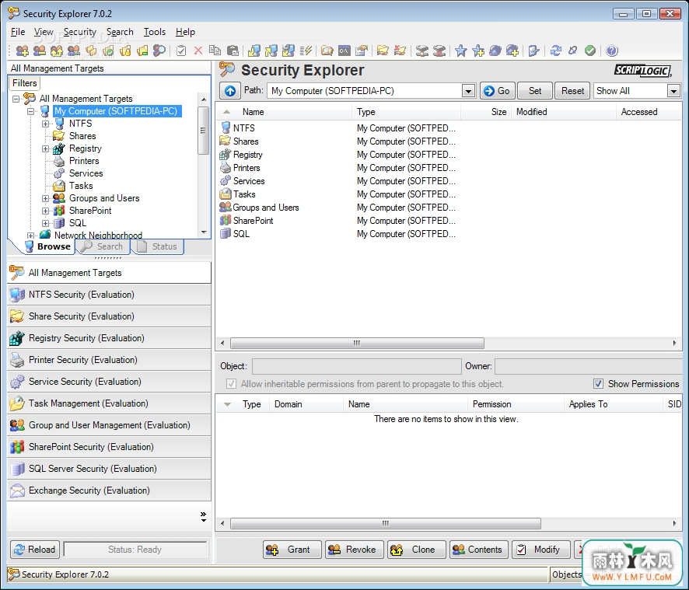This screenshot has width=689, height=590.
Task: Click the Clone button at bottom
Action: point(417,550)
